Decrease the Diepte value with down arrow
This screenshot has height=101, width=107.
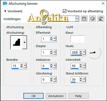(x=51, y=54)
